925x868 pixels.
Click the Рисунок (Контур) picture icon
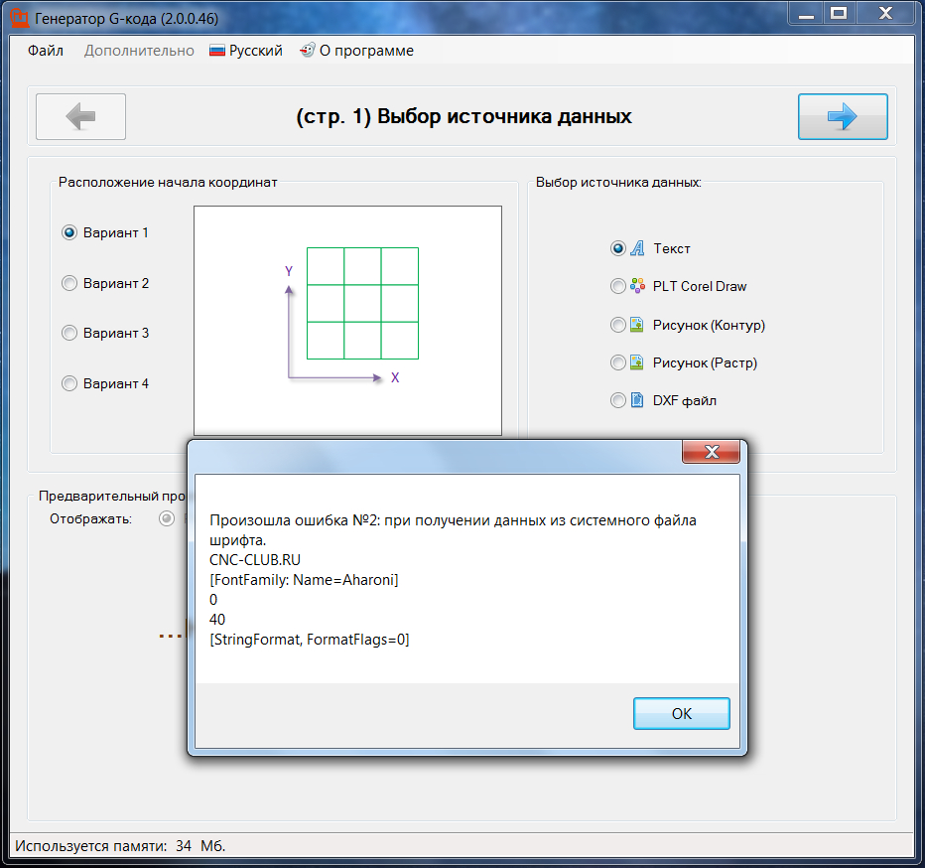[637, 325]
